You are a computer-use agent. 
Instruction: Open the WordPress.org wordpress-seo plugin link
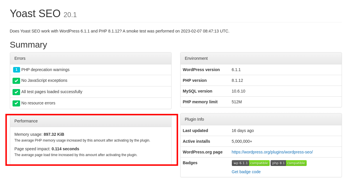272,152
